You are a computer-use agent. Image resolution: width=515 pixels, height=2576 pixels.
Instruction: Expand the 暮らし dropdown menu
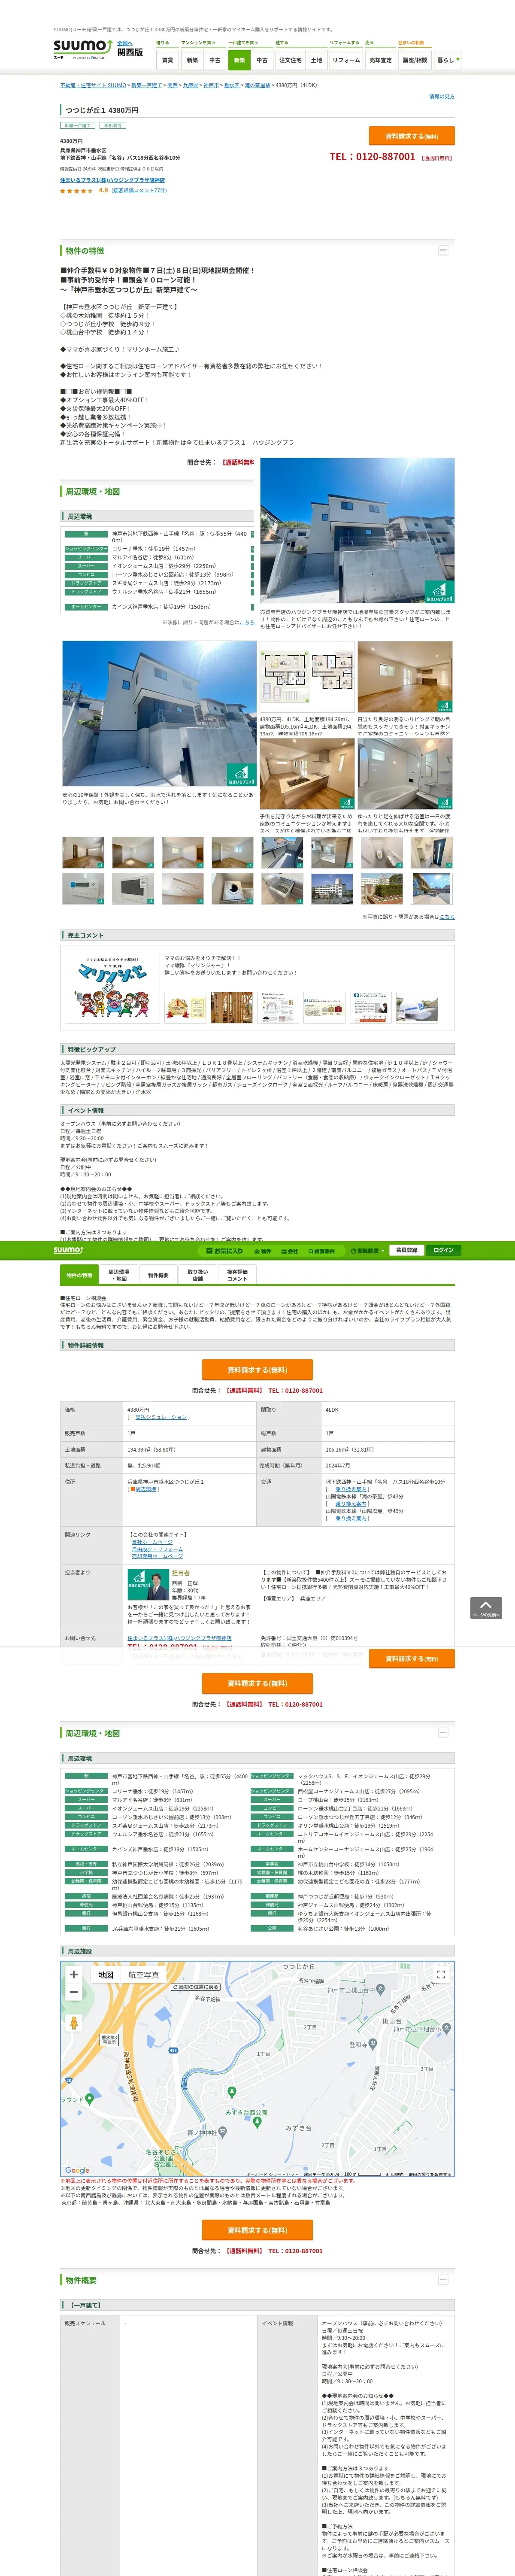(447, 60)
